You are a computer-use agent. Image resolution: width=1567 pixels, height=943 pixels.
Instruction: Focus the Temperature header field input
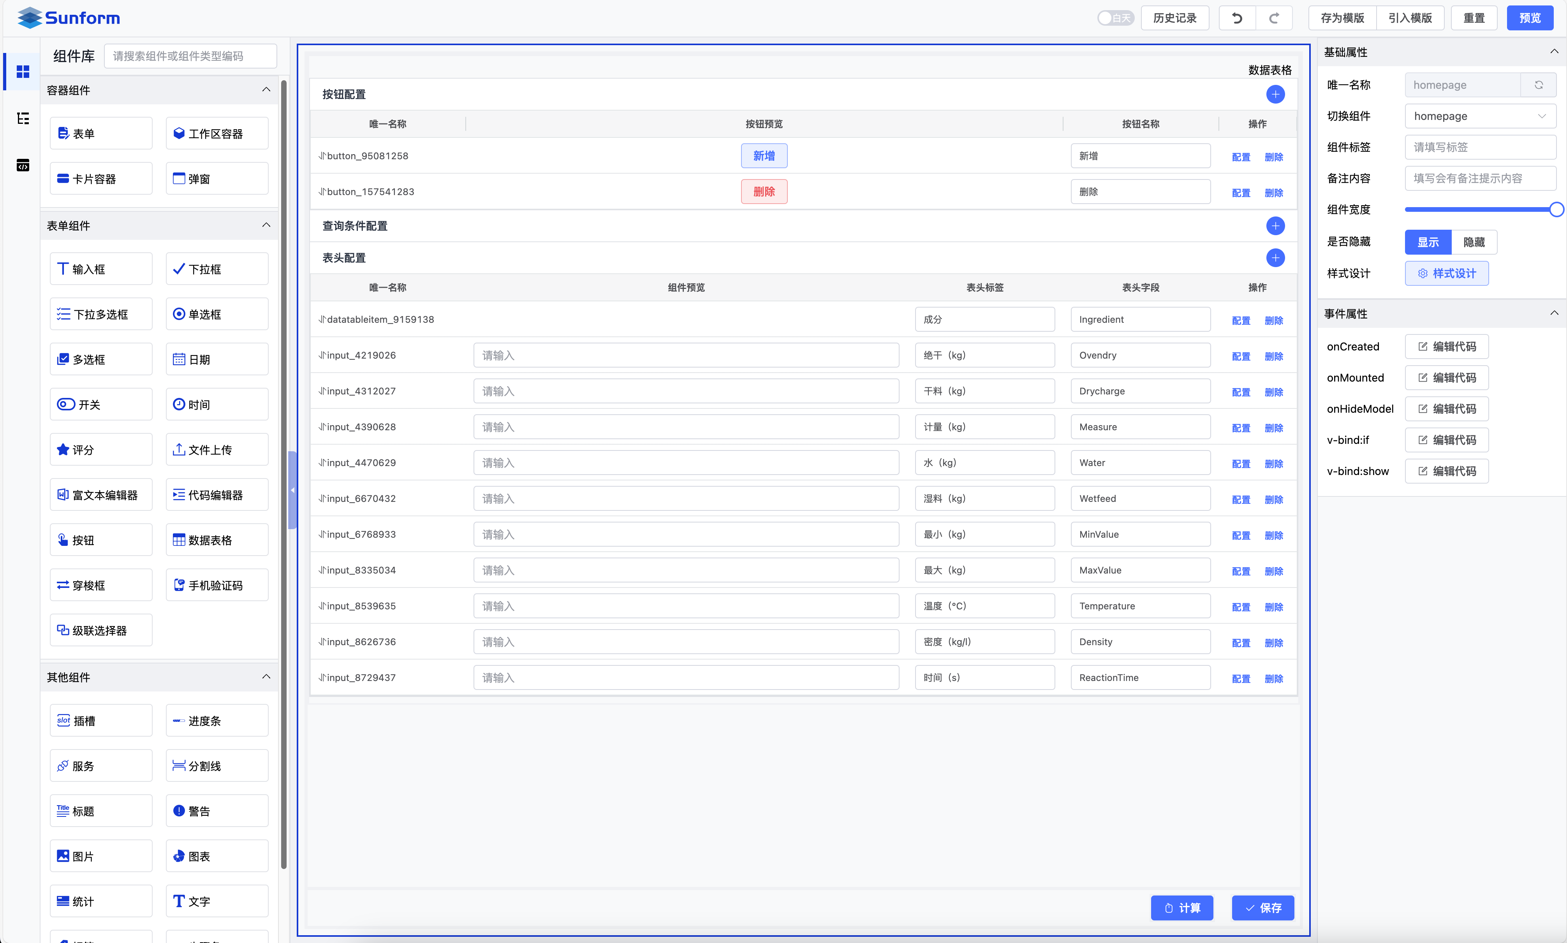pos(1140,605)
